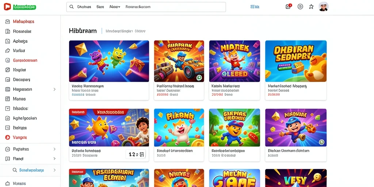Click the icon beside 'Rosmelat' in sidebar

click(8, 31)
